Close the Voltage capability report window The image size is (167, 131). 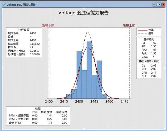163,4
